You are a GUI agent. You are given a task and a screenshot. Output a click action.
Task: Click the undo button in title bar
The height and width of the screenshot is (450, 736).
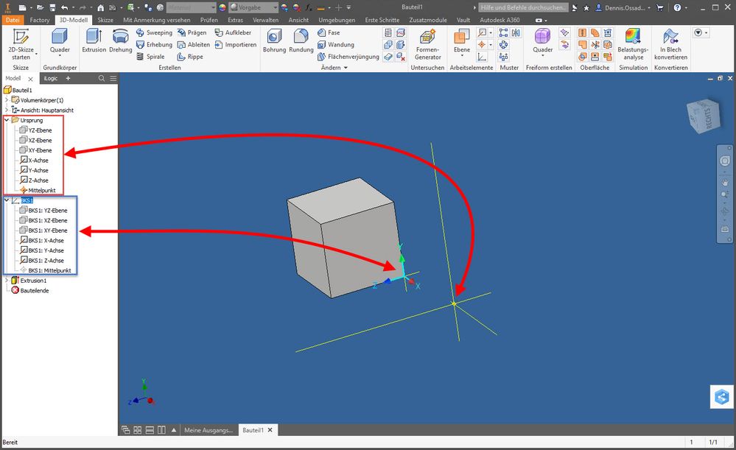pyautogui.click(x=65, y=7)
